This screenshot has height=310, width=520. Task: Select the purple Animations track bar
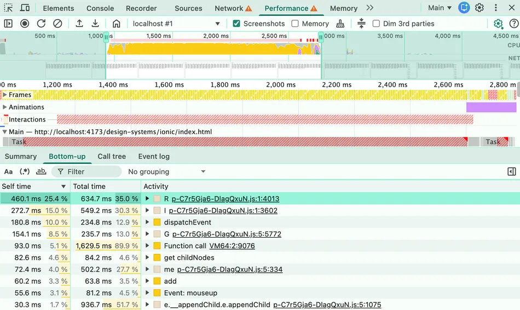[x=491, y=107]
